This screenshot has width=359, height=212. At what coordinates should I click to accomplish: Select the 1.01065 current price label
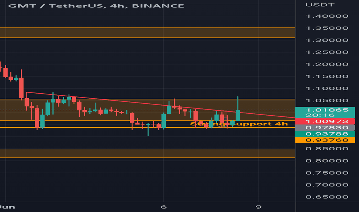[325, 112]
